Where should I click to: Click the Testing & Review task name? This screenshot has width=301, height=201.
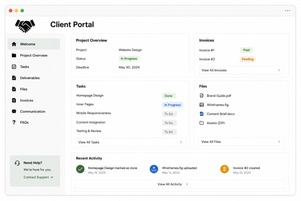[x=89, y=131]
